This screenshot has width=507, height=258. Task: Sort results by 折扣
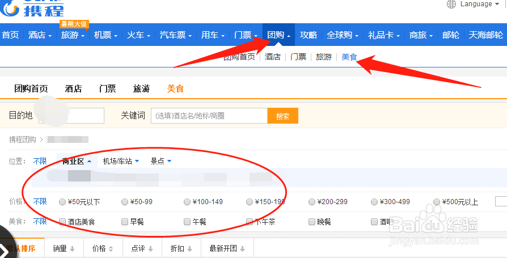point(181,248)
